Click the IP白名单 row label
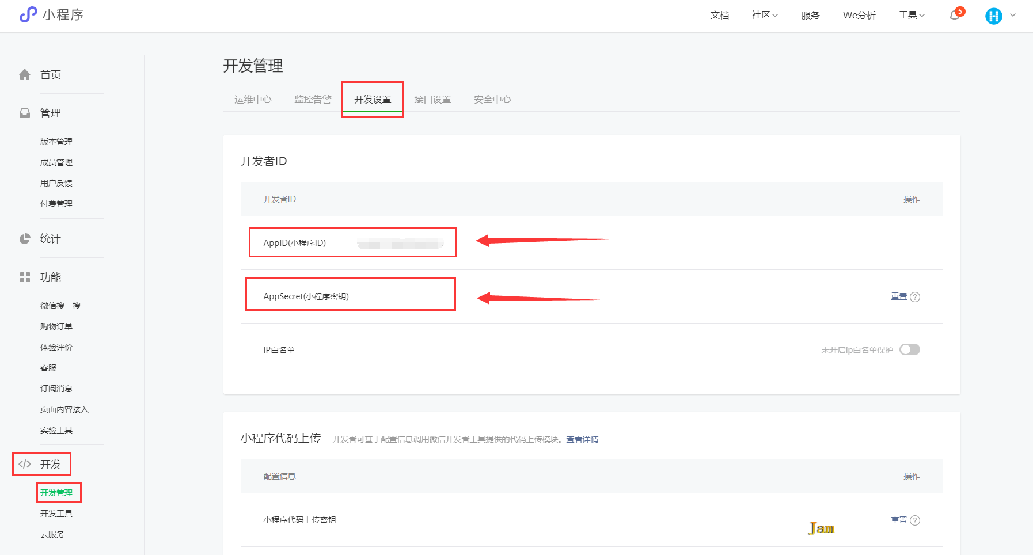Screen dimensions: 1033x555 279,350
